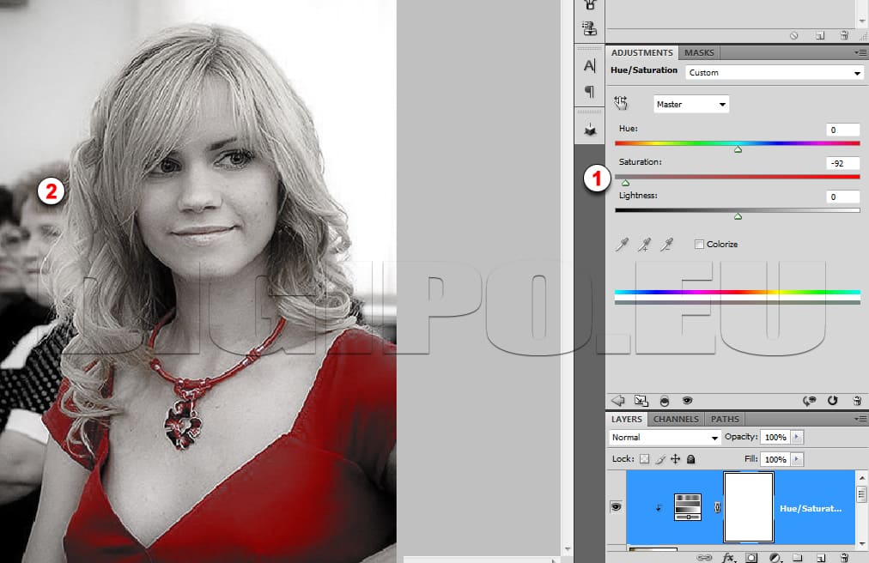869x563 pixels.
Task: Switch to the Channels tab
Action: (676, 420)
